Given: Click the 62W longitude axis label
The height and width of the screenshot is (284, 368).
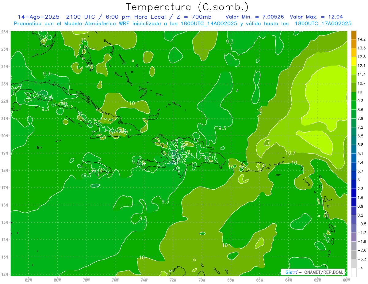Looking at the screenshot, I should [x=317, y=280].
